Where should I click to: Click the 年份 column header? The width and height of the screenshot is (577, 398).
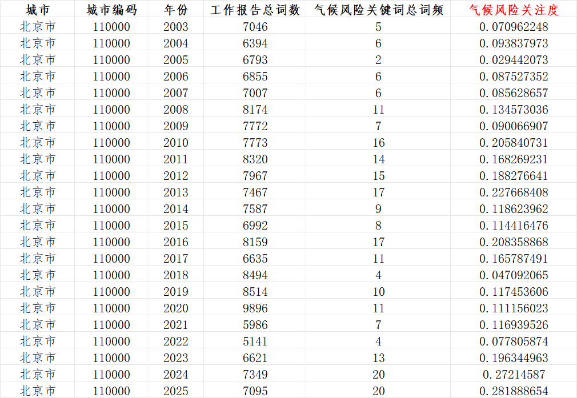coord(175,10)
